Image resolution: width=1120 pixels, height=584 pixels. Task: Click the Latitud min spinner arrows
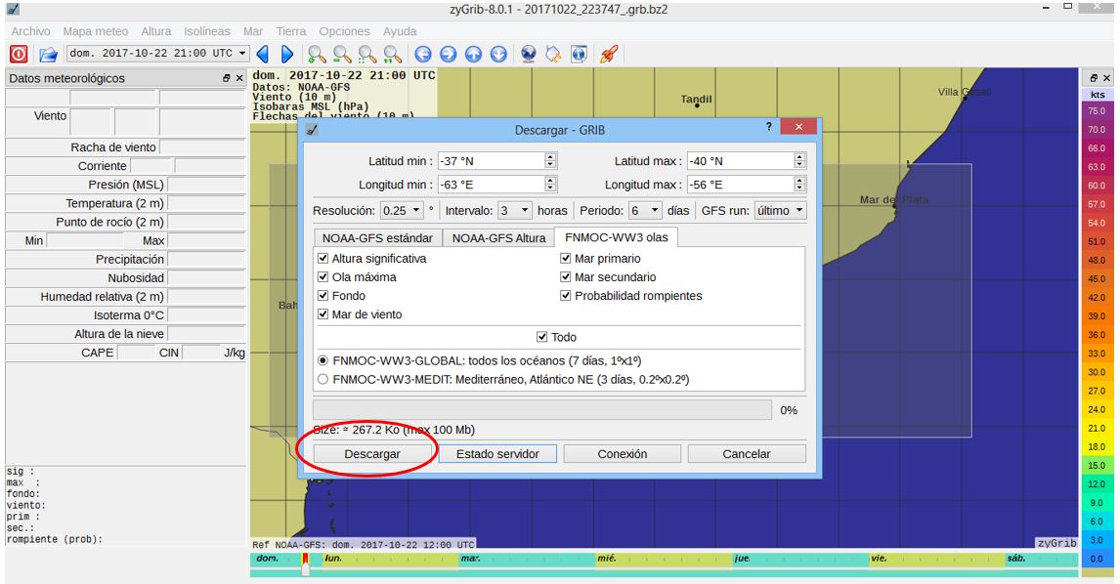pos(550,161)
